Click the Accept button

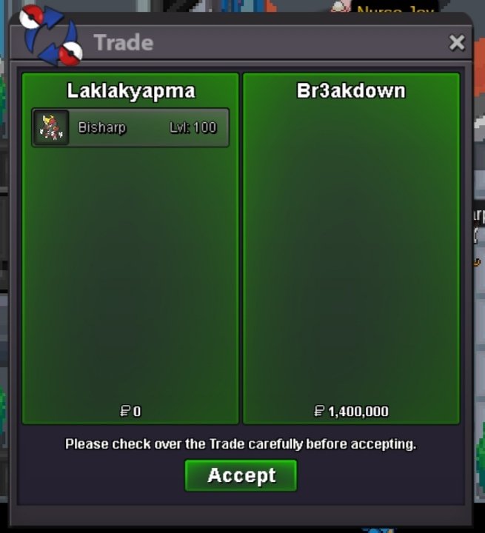[241, 475]
